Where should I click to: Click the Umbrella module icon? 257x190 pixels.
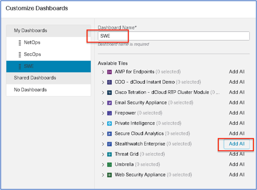click(110, 165)
